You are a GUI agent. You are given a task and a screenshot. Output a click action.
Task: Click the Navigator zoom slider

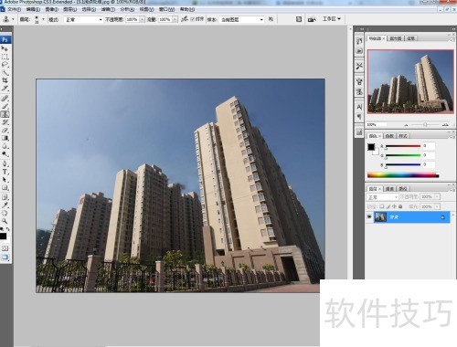pyautogui.click(x=426, y=125)
